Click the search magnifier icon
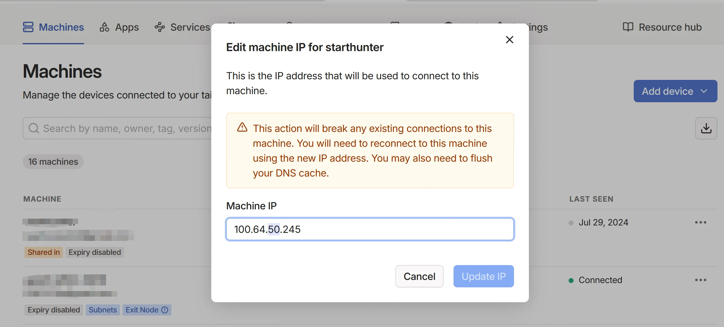The image size is (724, 327). [34, 128]
